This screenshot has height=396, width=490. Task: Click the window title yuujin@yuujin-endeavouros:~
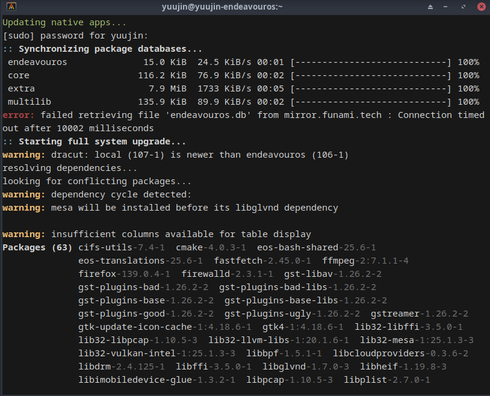[x=222, y=7]
